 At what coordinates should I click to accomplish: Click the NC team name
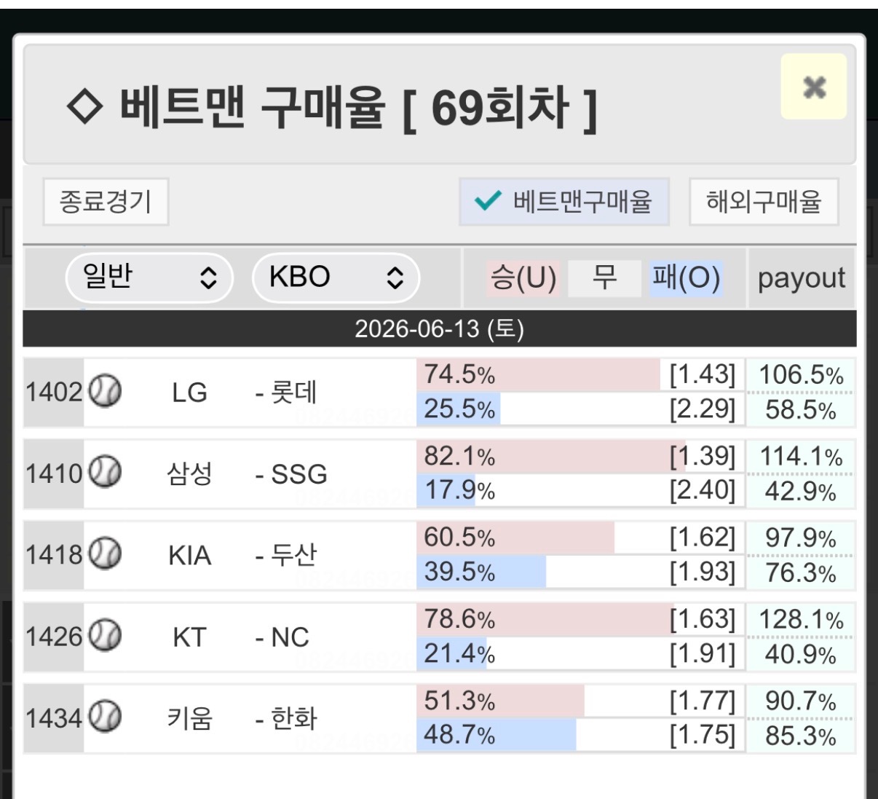click(290, 637)
